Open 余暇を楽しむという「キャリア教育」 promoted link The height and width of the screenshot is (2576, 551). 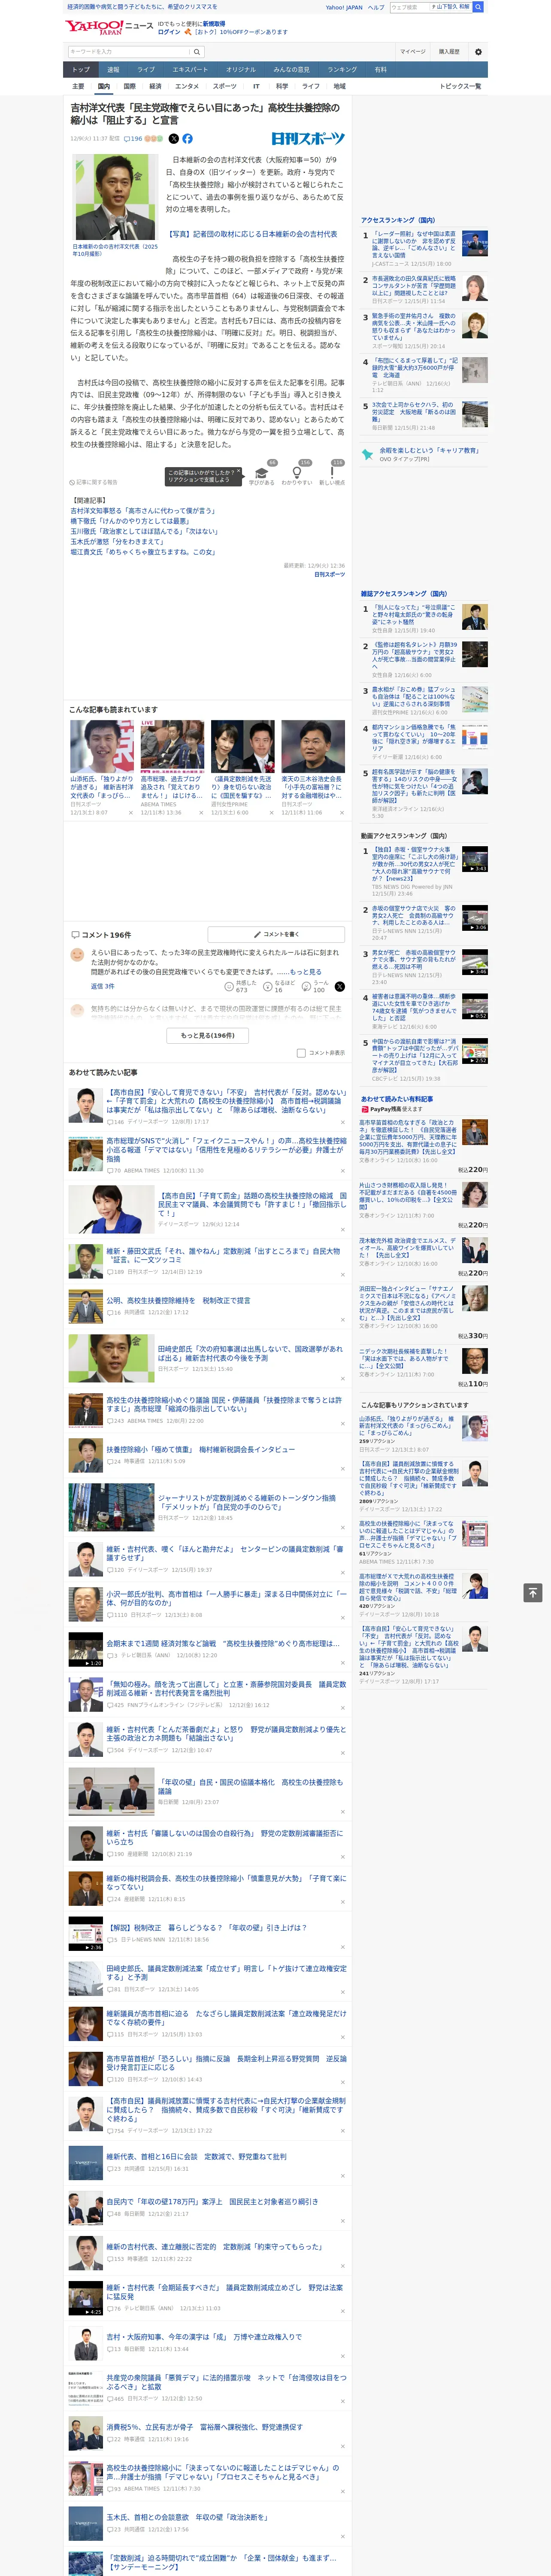(429, 450)
